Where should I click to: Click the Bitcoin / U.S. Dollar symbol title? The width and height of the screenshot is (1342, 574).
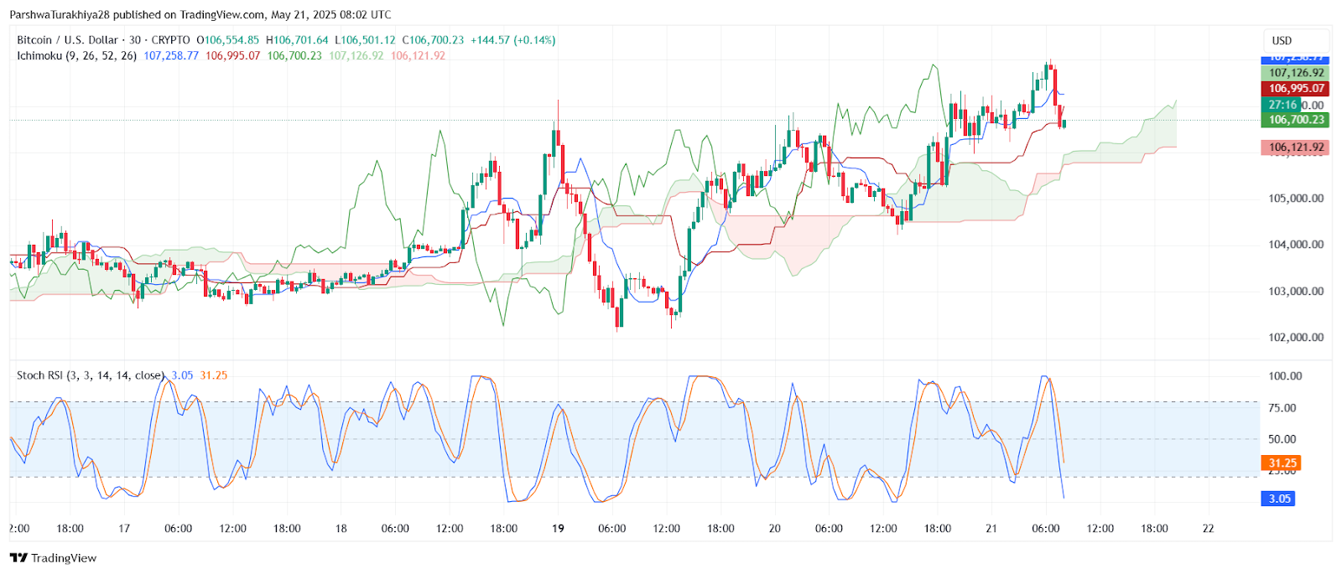coord(67,40)
